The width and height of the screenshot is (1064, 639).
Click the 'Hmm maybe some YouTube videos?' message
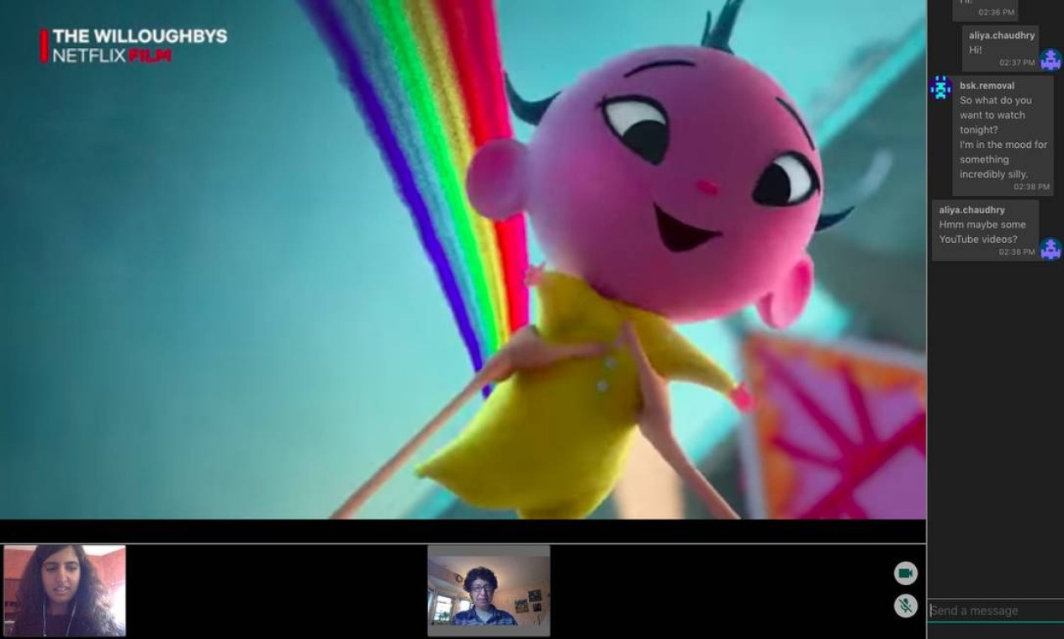[982, 232]
